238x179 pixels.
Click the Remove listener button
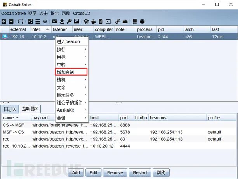[x=115, y=173]
